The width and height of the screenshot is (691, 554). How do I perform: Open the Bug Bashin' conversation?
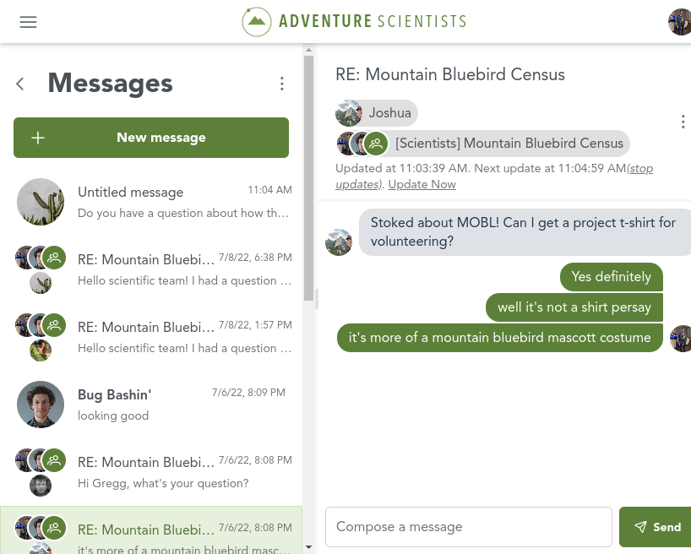tap(169, 405)
